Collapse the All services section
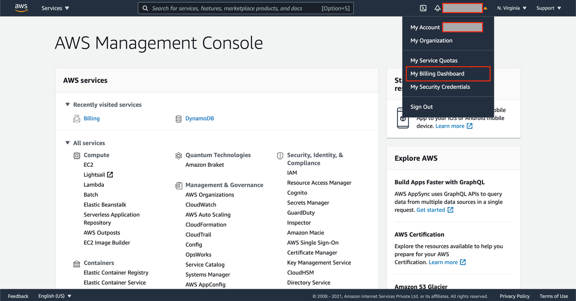The width and height of the screenshot is (576, 301). (x=67, y=143)
